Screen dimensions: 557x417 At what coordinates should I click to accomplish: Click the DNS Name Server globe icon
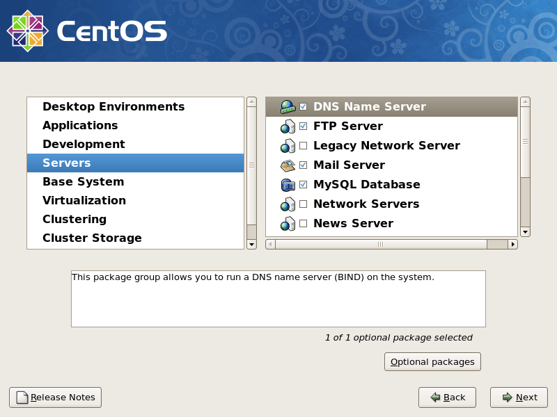(x=288, y=107)
